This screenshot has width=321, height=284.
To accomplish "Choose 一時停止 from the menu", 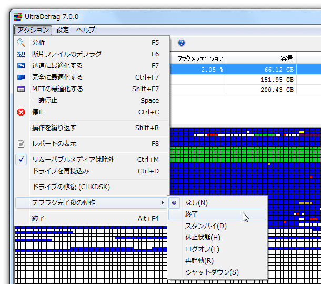I will click(x=92, y=101).
